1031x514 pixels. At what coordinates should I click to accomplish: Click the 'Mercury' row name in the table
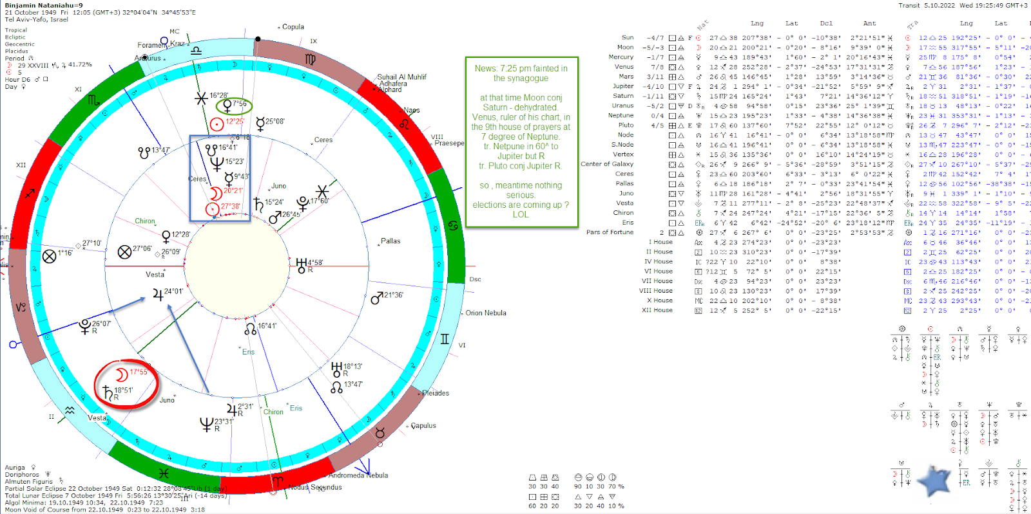coord(621,57)
